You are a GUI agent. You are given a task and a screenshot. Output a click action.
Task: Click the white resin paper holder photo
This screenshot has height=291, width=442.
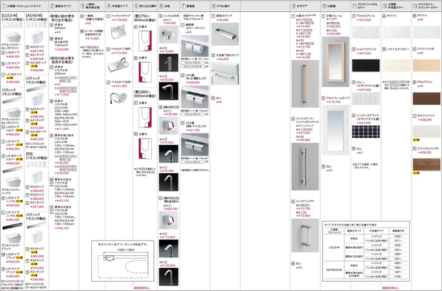click(195, 46)
